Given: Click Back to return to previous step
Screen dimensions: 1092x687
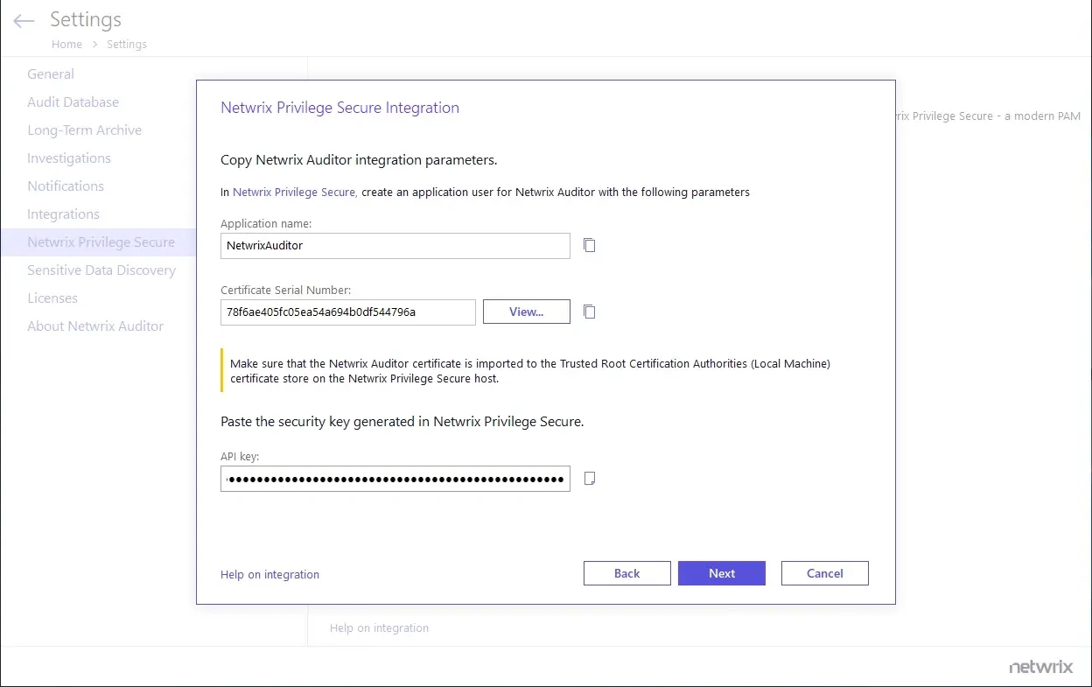Looking at the screenshot, I should pos(626,573).
